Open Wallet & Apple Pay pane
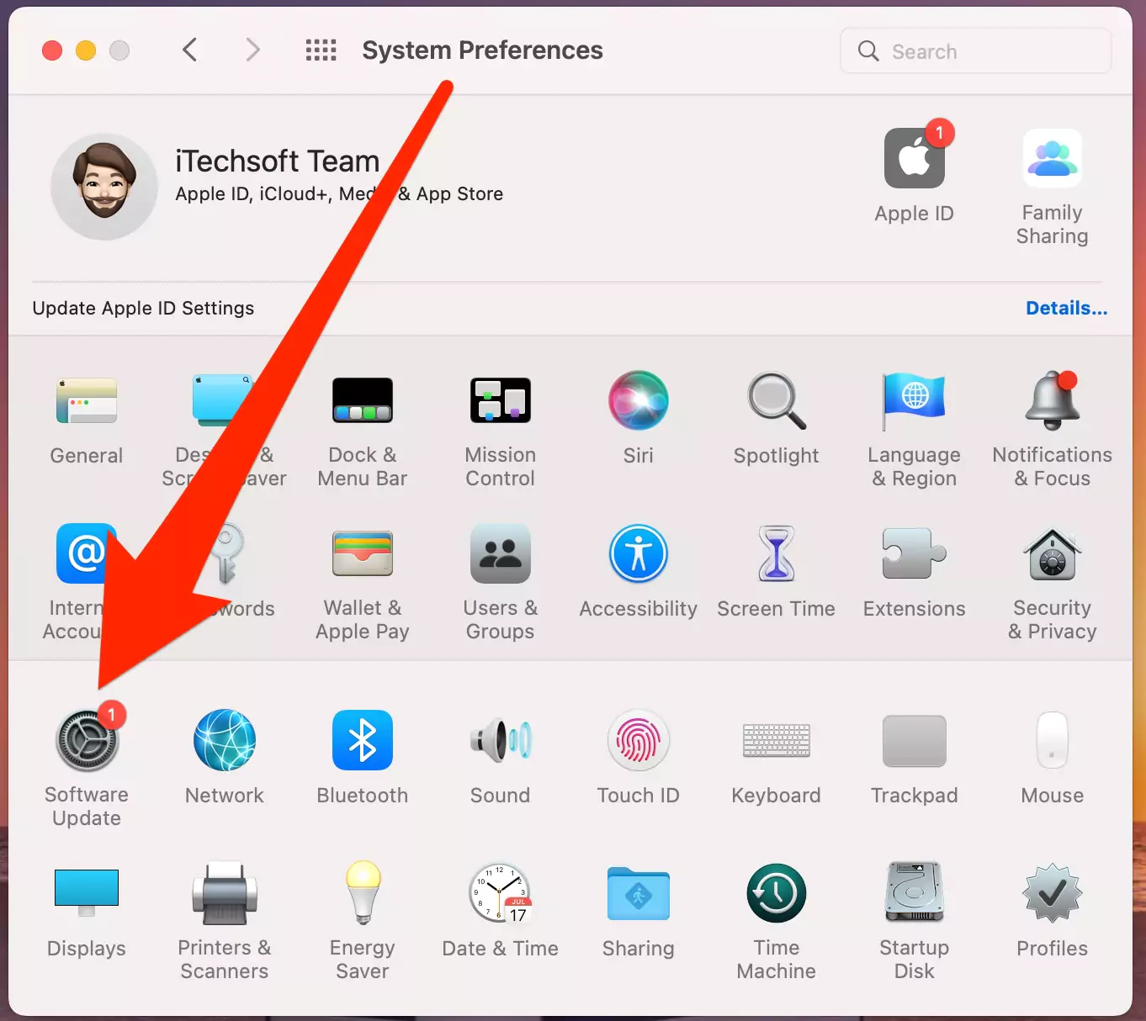Image resolution: width=1146 pixels, height=1021 pixels. pos(362,555)
